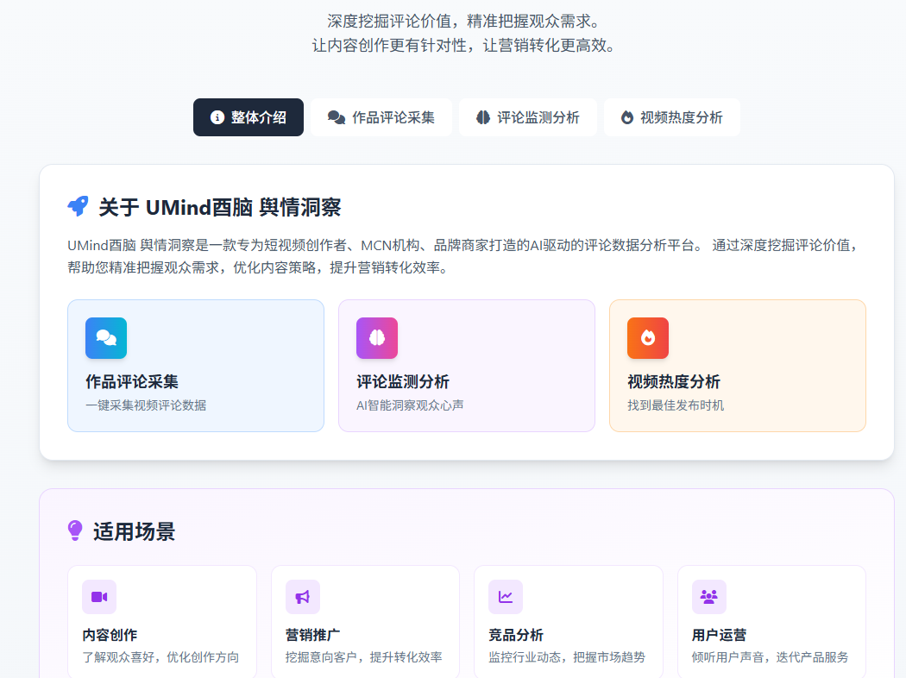906x678 pixels.
Task: Select the 评论监测分析 tab
Action: (528, 117)
